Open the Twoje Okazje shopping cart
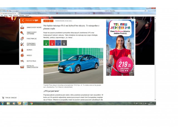The width and height of the screenshot is (178, 134). [3, 98]
